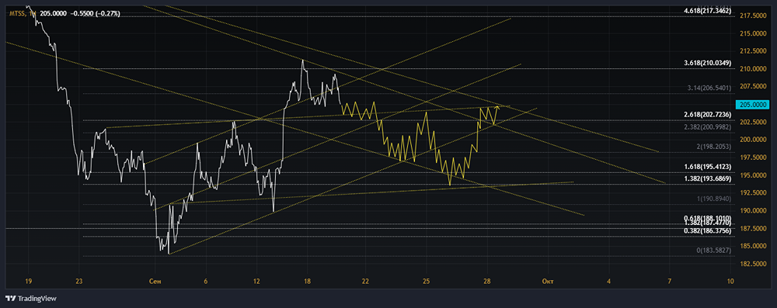Click date 22 on the time axis
777x308 pixels.
tap(366, 282)
